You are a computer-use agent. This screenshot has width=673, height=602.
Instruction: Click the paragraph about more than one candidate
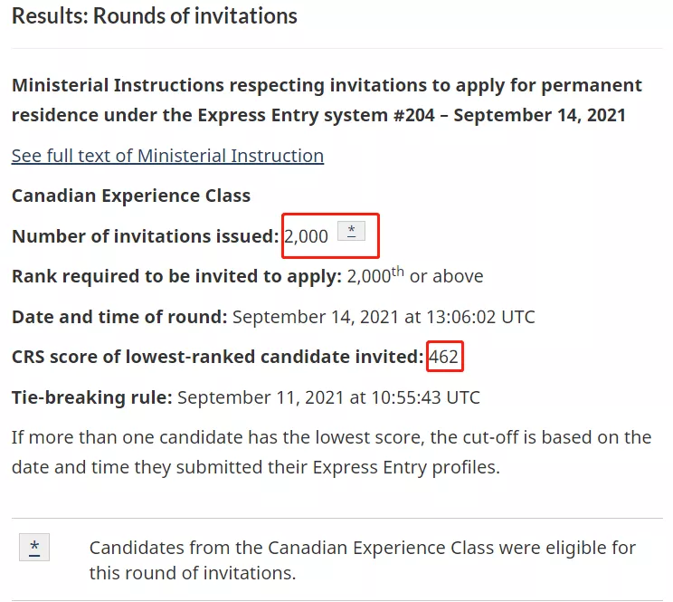coord(331,437)
